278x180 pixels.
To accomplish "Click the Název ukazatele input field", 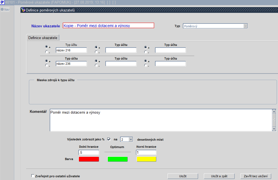I will coord(108,26).
